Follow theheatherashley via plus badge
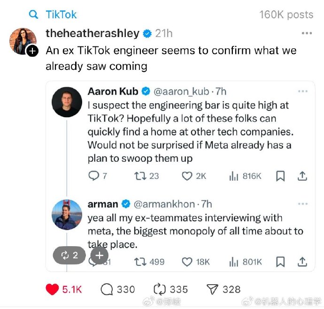This screenshot has height=309, width=324. coord(31,52)
